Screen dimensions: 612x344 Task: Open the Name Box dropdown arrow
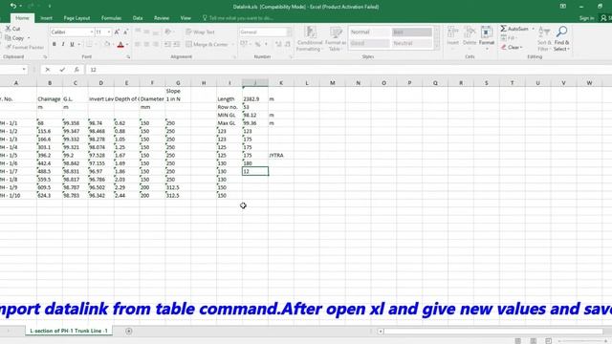[x=24, y=70]
